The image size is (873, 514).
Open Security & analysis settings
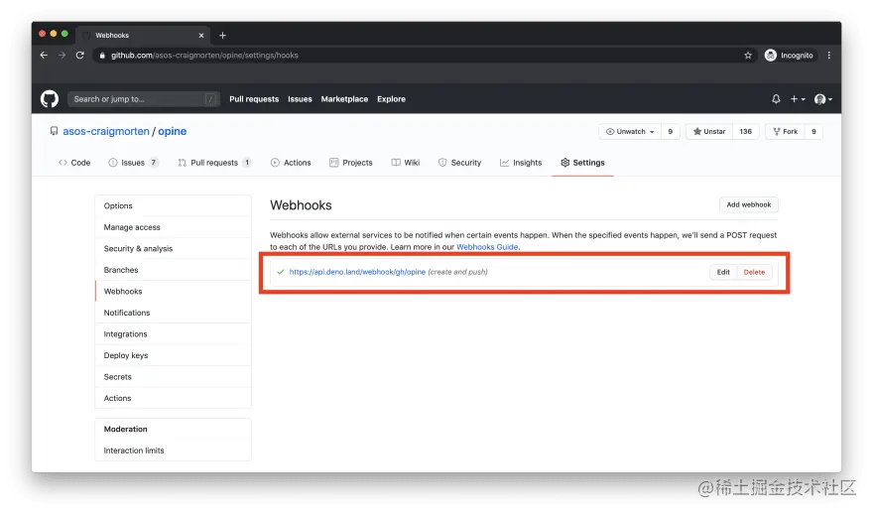174,248
